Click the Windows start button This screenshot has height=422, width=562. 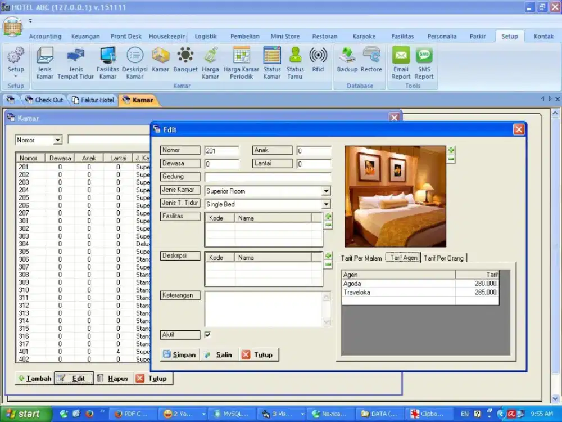click(x=25, y=414)
